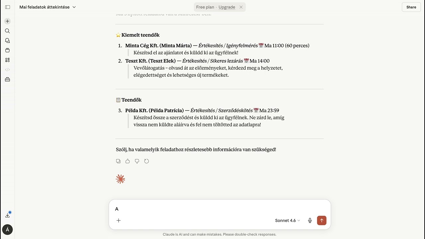Open the Sonnet 4.6 model selector

point(288,220)
